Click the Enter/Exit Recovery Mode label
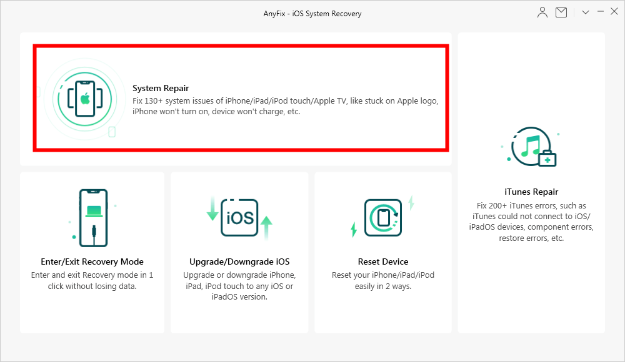The width and height of the screenshot is (625, 362). 92,262
